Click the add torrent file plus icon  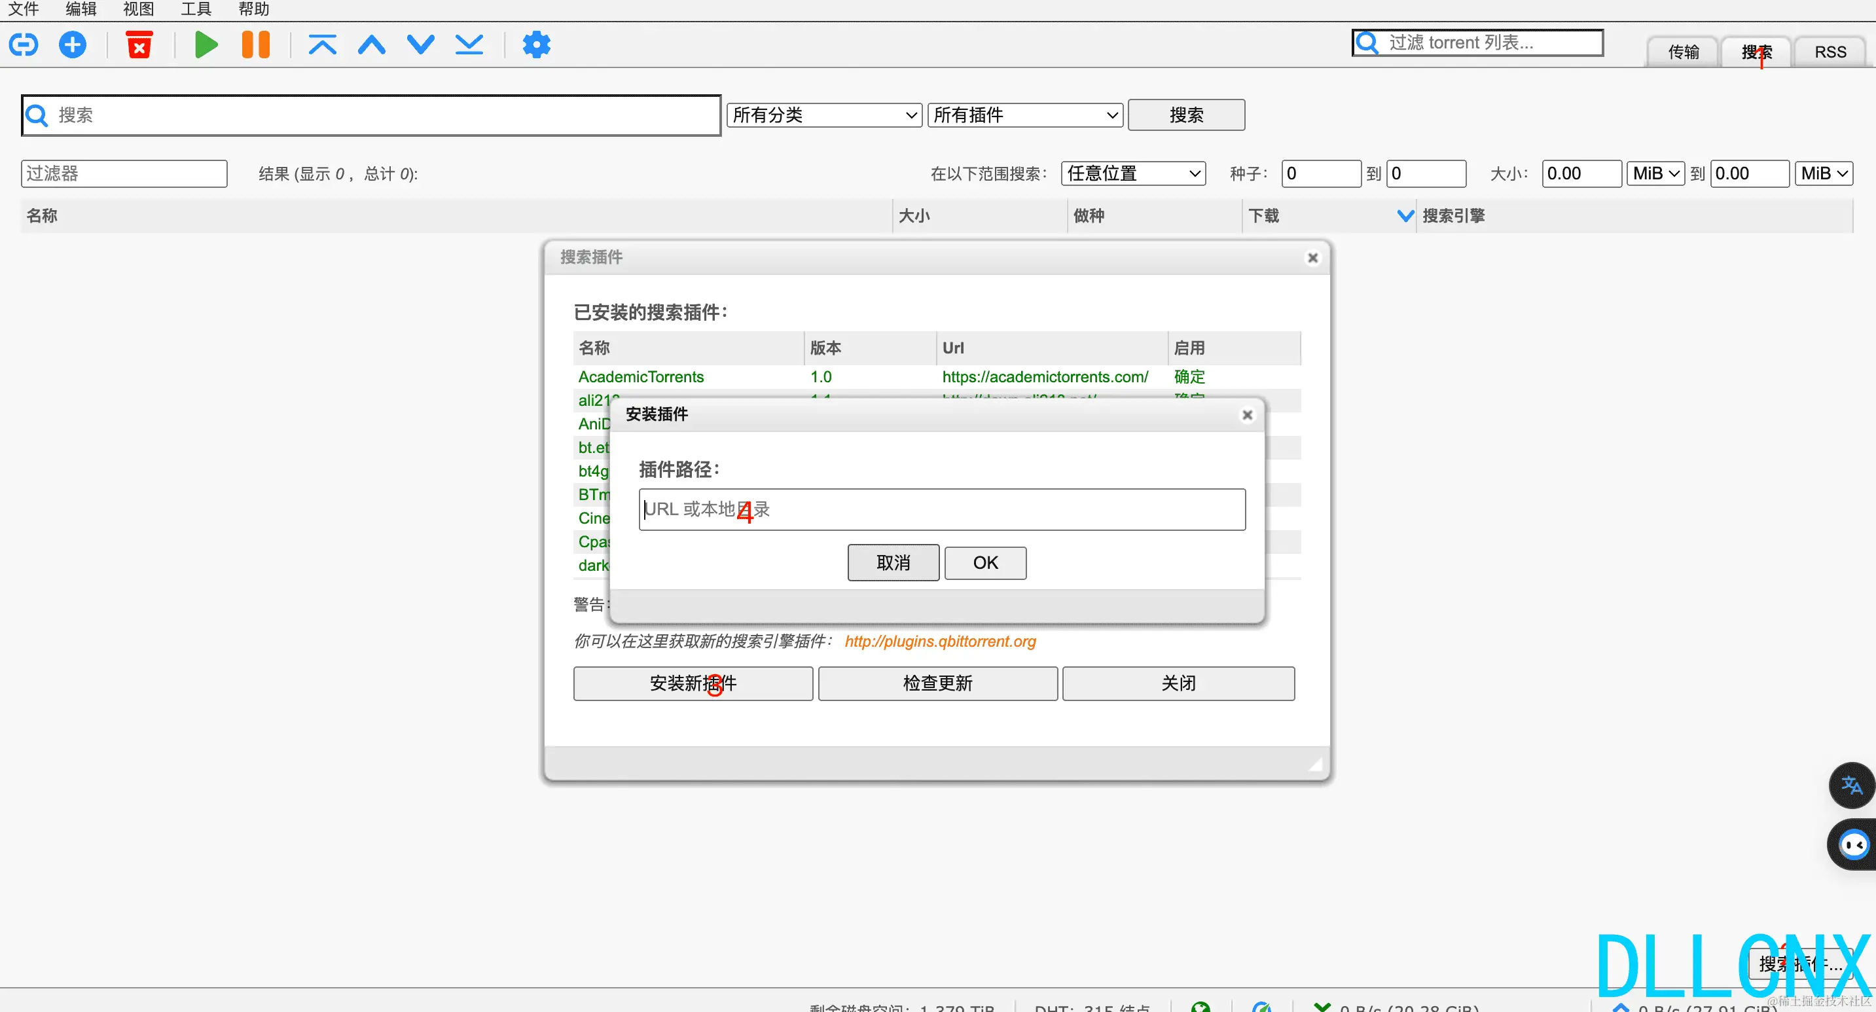pyautogui.click(x=72, y=45)
